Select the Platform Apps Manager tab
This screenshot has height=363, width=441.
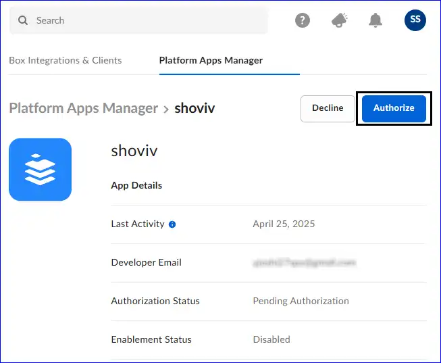point(211,60)
